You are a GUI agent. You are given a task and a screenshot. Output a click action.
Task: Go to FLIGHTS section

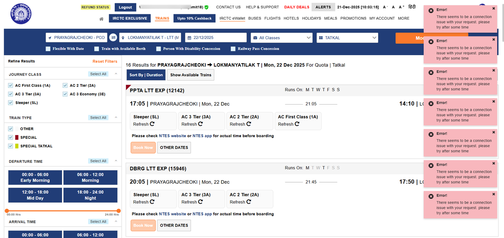click(x=273, y=18)
